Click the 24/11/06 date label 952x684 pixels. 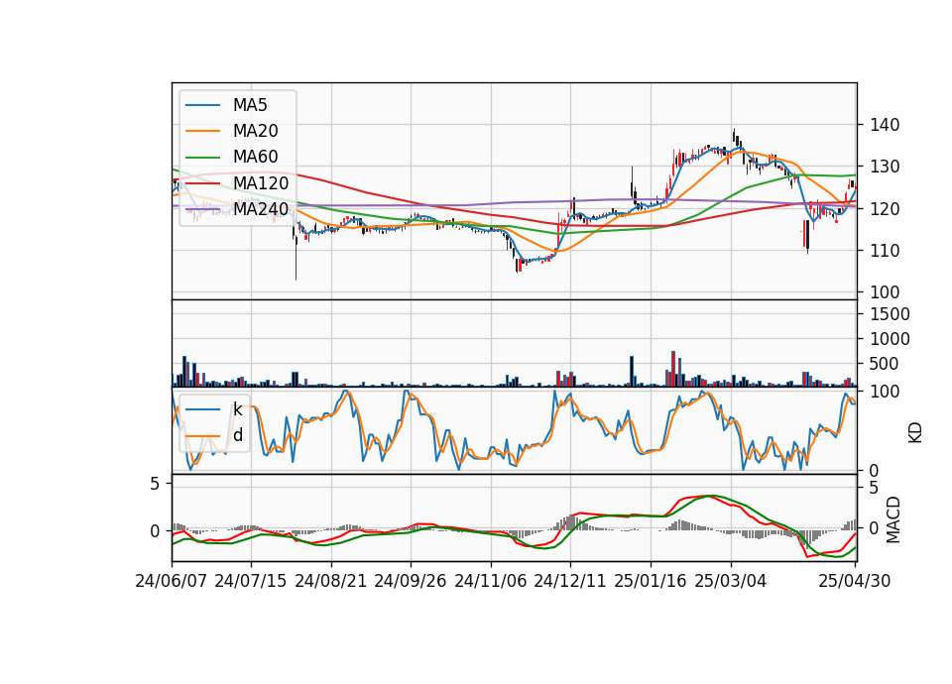pos(491,582)
